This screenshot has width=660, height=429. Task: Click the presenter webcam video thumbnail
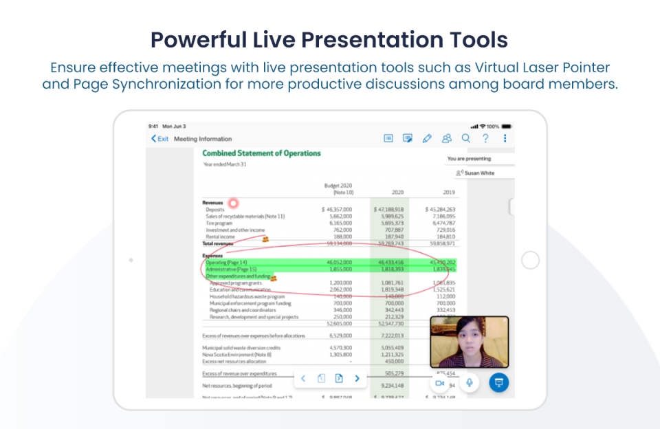pyautogui.click(x=469, y=341)
